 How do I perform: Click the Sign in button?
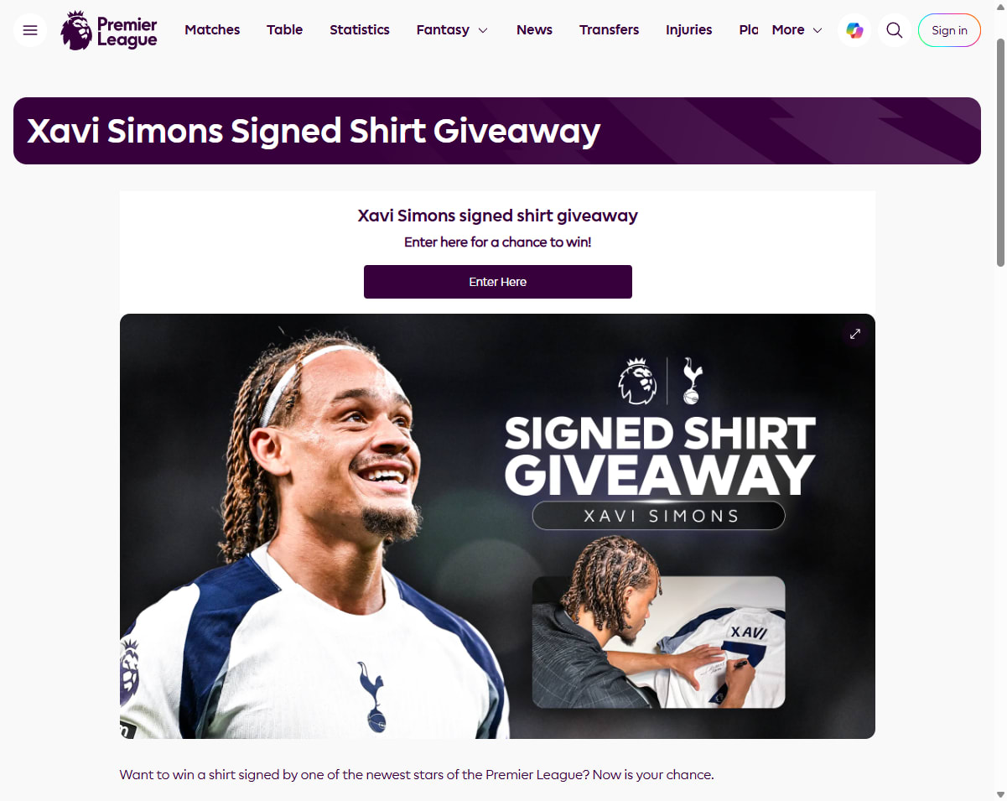[949, 30]
